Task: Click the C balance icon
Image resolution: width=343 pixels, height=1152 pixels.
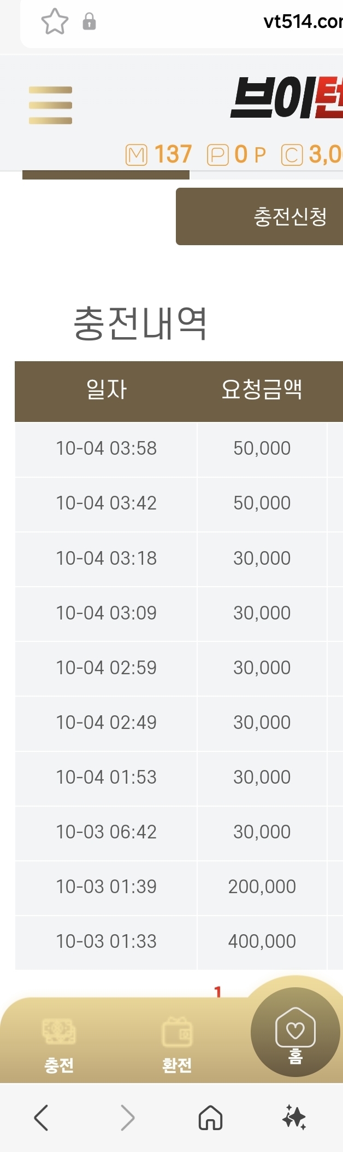Action: (292, 155)
